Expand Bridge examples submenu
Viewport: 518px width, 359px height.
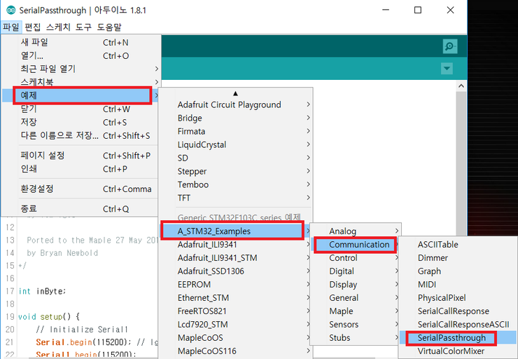tap(235, 118)
